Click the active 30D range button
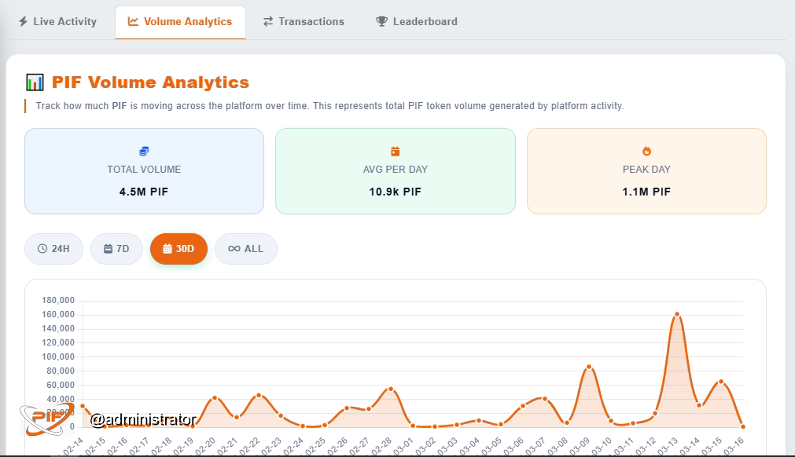This screenshot has height=457, width=795. click(179, 249)
